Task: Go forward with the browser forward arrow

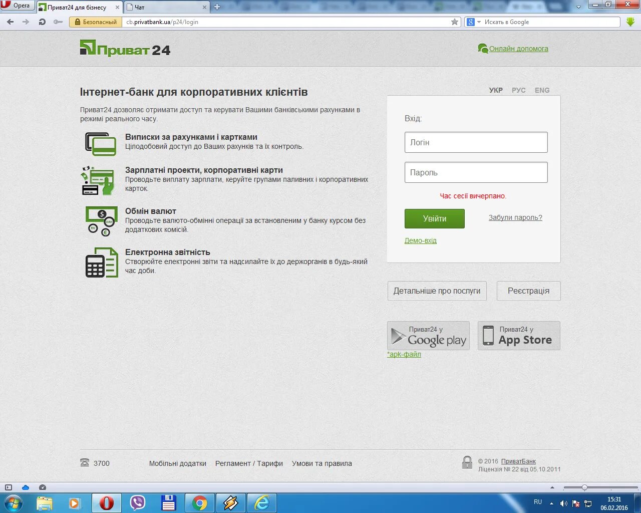Action: [x=26, y=22]
